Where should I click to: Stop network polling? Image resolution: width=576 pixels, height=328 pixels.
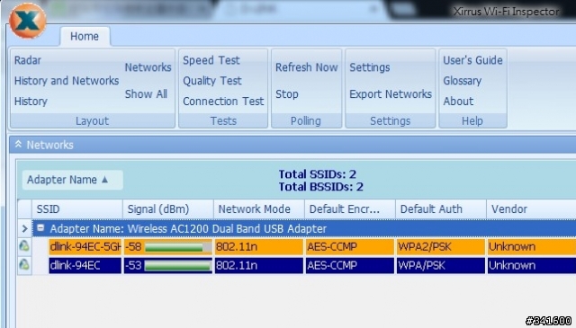point(287,94)
